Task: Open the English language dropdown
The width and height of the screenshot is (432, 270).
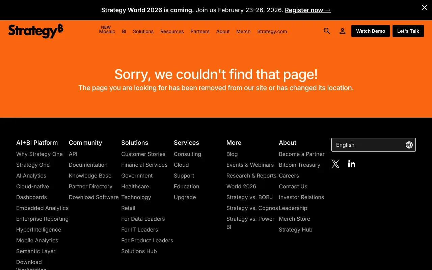Action: click(x=368, y=145)
